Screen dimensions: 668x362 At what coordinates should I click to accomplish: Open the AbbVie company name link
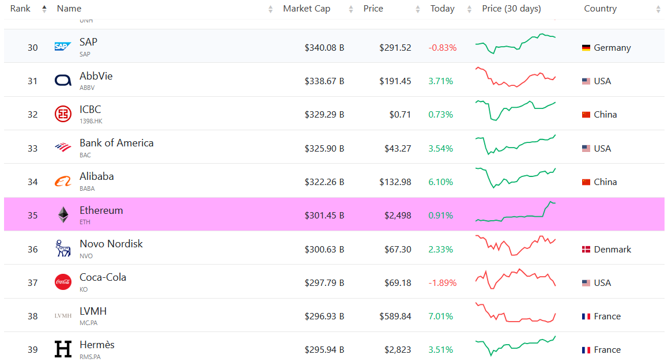[x=96, y=76]
